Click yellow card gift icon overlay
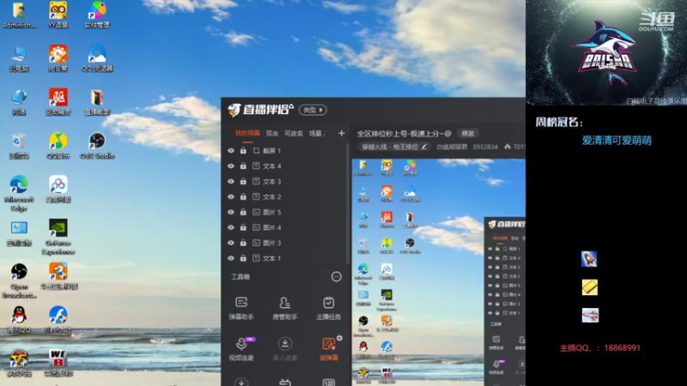The width and height of the screenshot is (687, 386). coord(590,287)
